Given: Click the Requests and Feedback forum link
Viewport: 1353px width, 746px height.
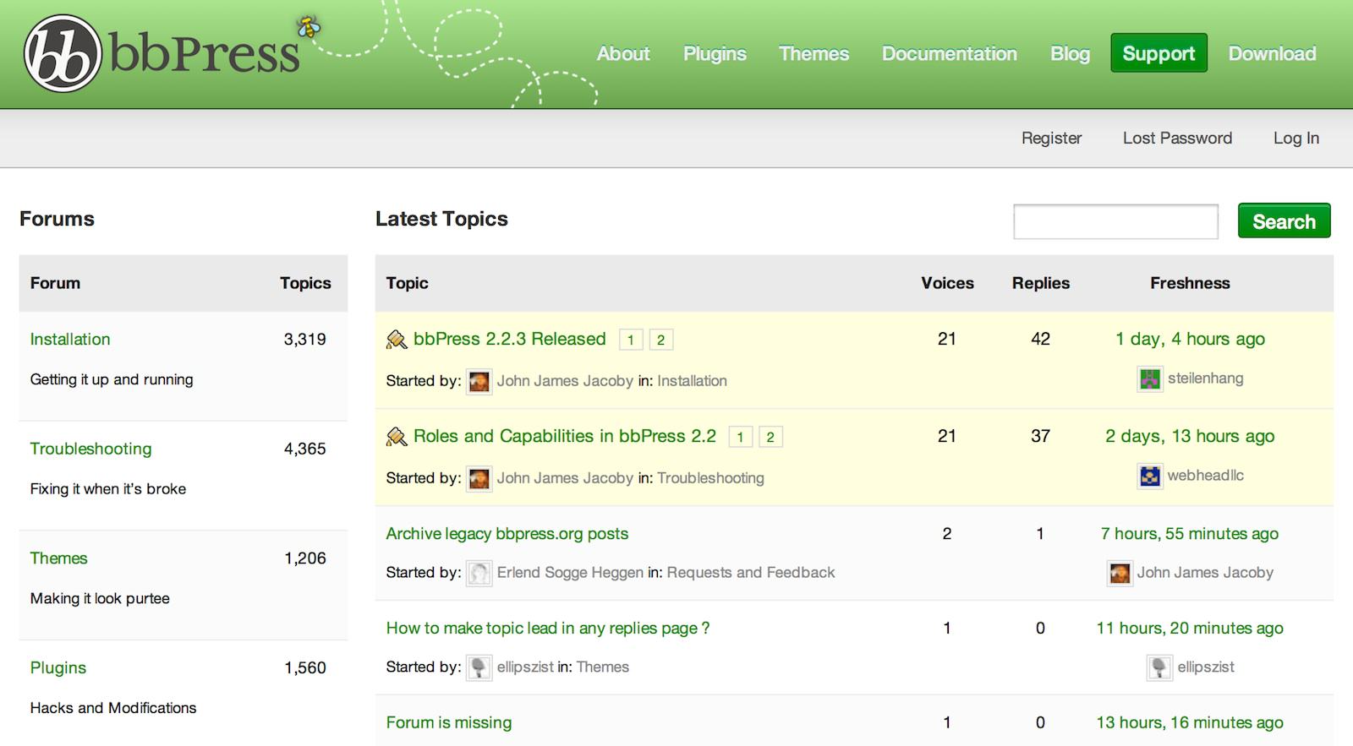Looking at the screenshot, I should point(751,573).
